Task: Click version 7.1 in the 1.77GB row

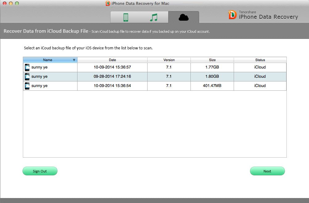Action: coord(169,67)
